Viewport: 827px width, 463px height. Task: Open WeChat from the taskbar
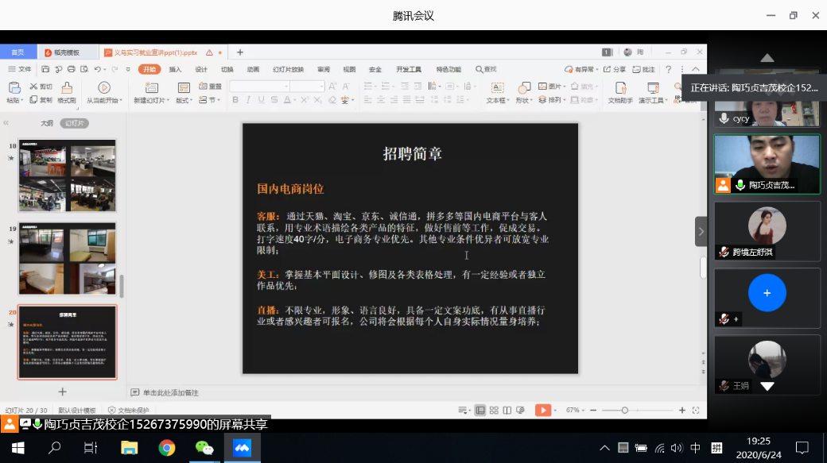204,448
